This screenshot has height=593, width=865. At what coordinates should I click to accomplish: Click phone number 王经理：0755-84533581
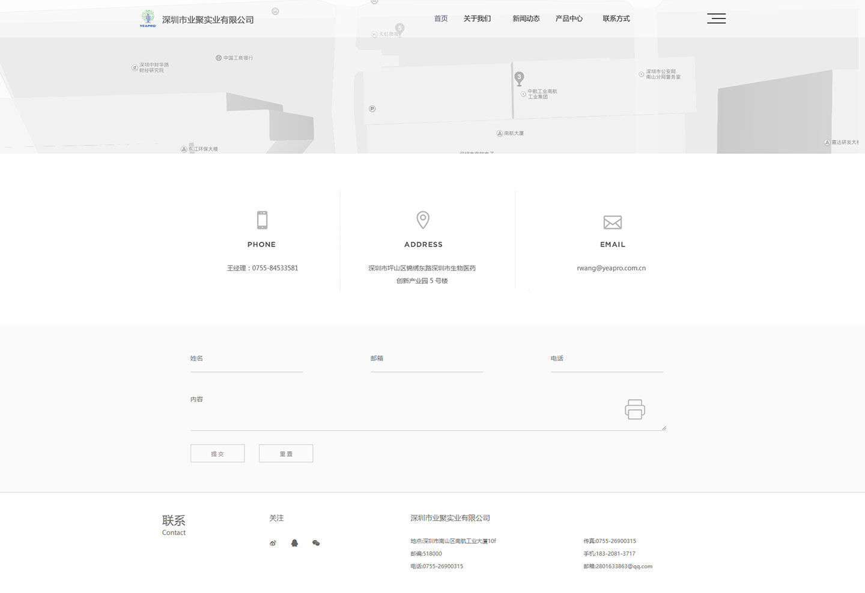(x=263, y=268)
